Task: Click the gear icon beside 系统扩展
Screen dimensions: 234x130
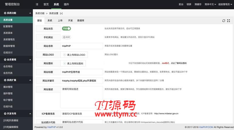Action: pos(5,80)
